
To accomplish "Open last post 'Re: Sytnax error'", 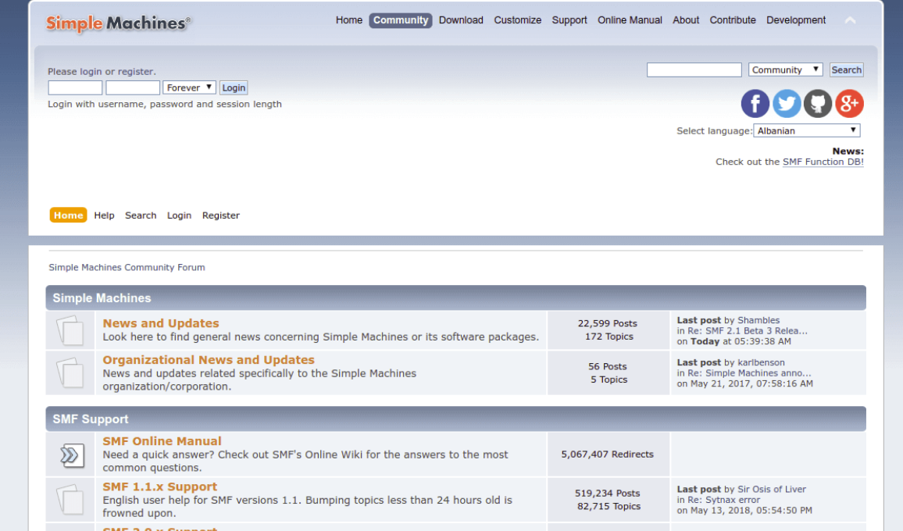I will [724, 500].
